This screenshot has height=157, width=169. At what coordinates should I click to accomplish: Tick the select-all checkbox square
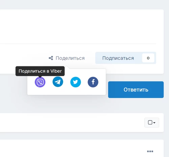[150, 122]
